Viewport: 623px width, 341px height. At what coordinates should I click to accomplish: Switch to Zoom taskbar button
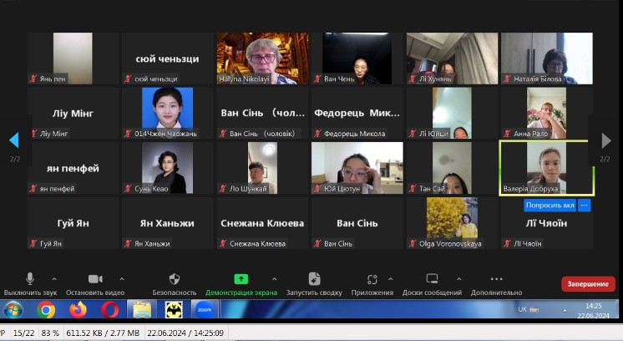(205, 309)
